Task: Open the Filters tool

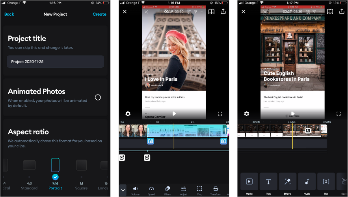Action: pyautogui.click(x=167, y=191)
